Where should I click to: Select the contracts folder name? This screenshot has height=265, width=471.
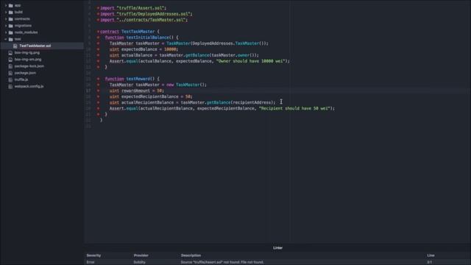pos(22,19)
